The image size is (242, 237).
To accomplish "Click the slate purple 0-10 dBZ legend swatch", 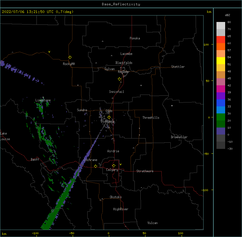I will pyautogui.click(x=221, y=131).
